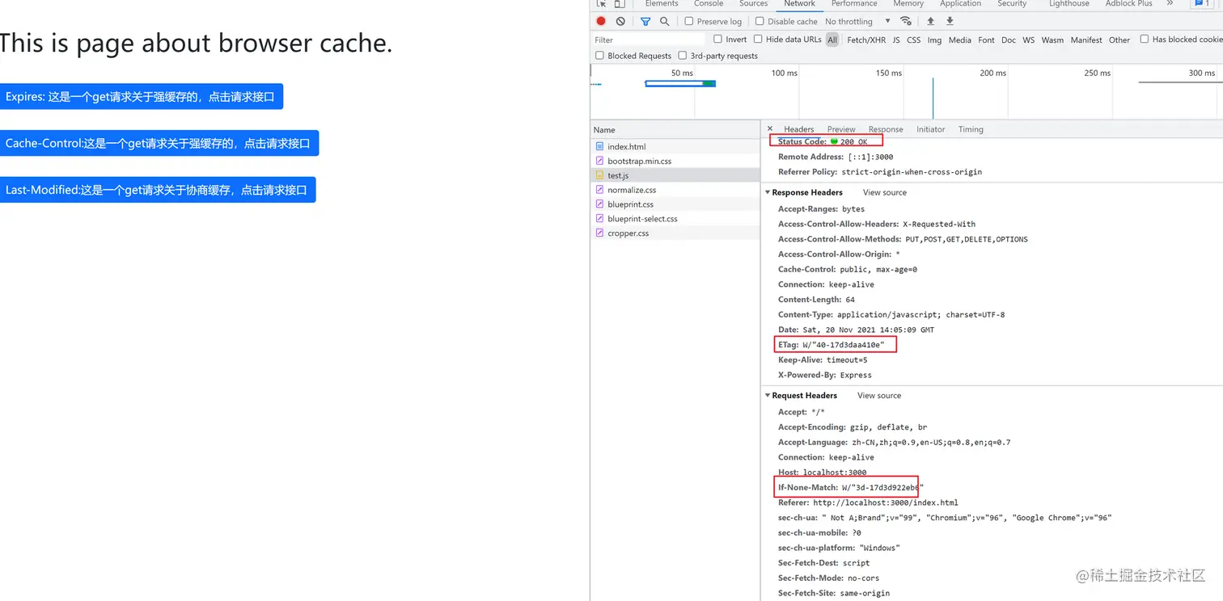The height and width of the screenshot is (601, 1223).
Task: Open network conditions wifi icon
Action: coord(906,21)
